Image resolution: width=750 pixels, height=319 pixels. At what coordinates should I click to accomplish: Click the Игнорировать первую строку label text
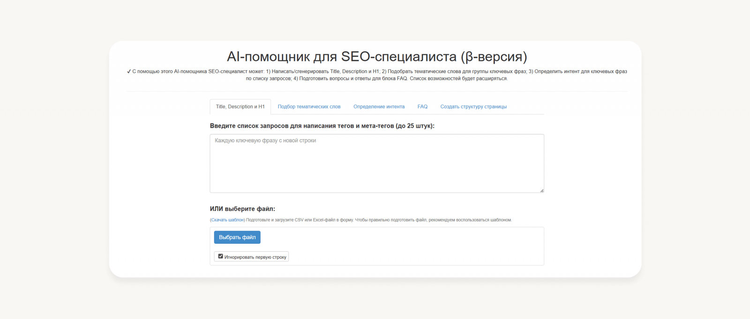(x=255, y=257)
